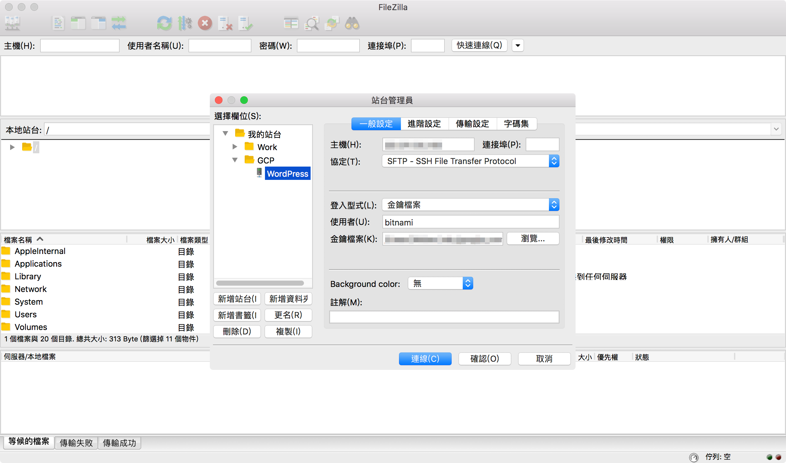Open the Site Manager toolbar icon
This screenshot has height=463, width=786.
click(13, 23)
